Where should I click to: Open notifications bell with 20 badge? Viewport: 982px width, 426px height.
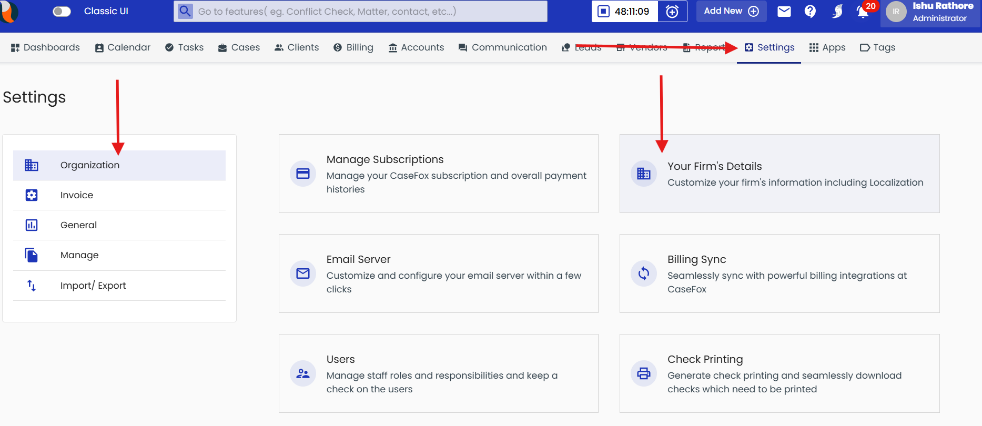point(863,12)
